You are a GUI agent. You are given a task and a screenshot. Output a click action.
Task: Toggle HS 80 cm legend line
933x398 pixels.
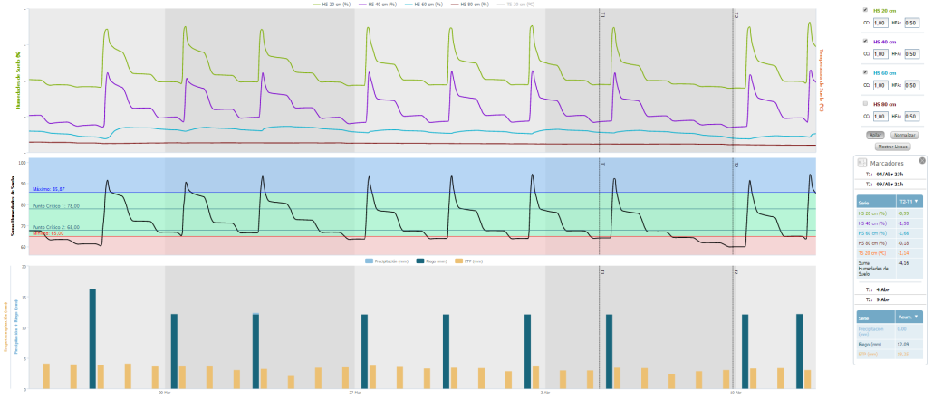coord(474,5)
